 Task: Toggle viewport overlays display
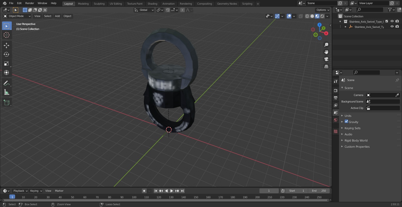[289, 16]
